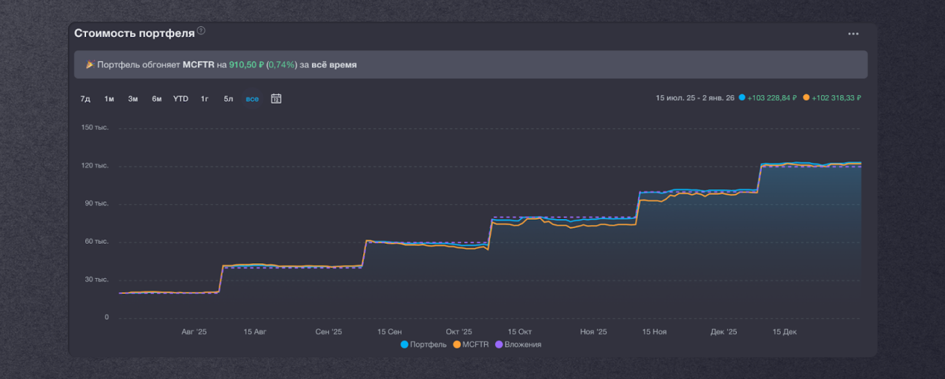Click the MCFTR index name in banner

[x=198, y=64]
